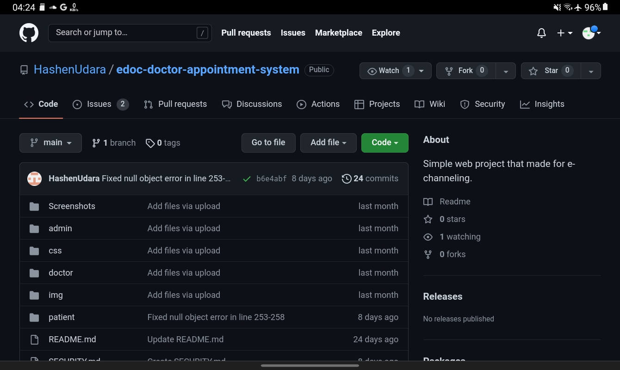Open GitHub home via Octocat logo
The height and width of the screenshot is (370, 620).
pyautogui.click(x=29, y=33)
